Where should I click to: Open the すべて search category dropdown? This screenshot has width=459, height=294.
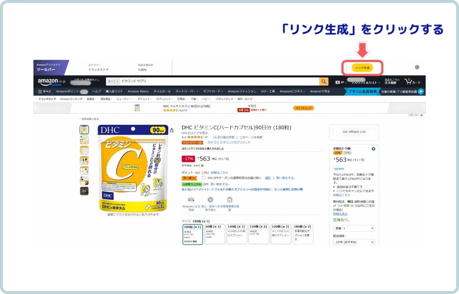pos(113,81)
